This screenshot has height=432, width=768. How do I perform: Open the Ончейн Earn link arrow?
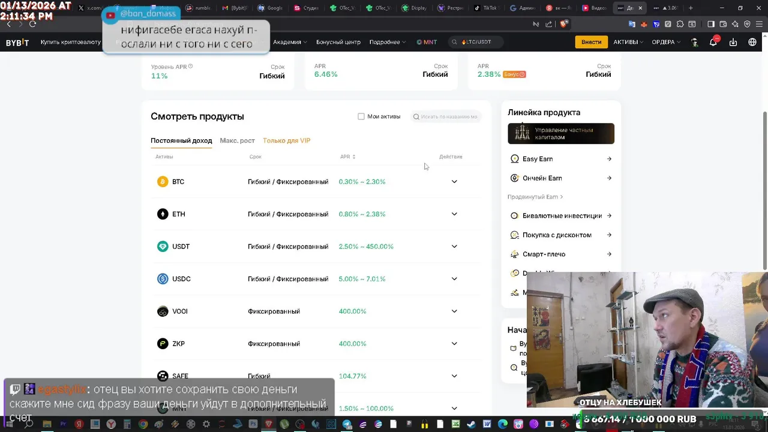pyautogui.click(x=609, y=178)
